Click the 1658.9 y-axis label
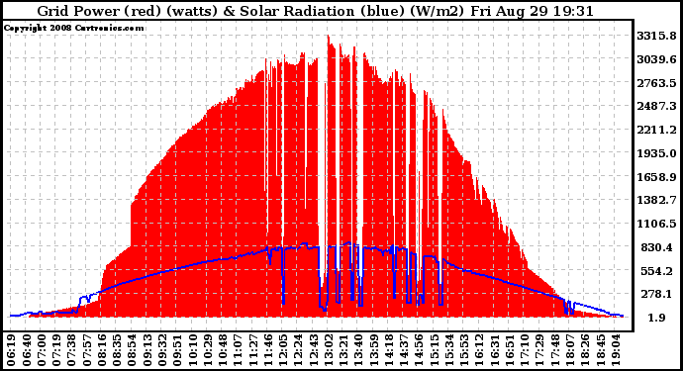 coord(656,177)
